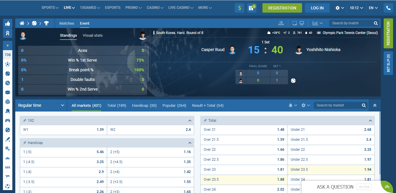Select the volleyball sport in sidebar

[8, 102]
